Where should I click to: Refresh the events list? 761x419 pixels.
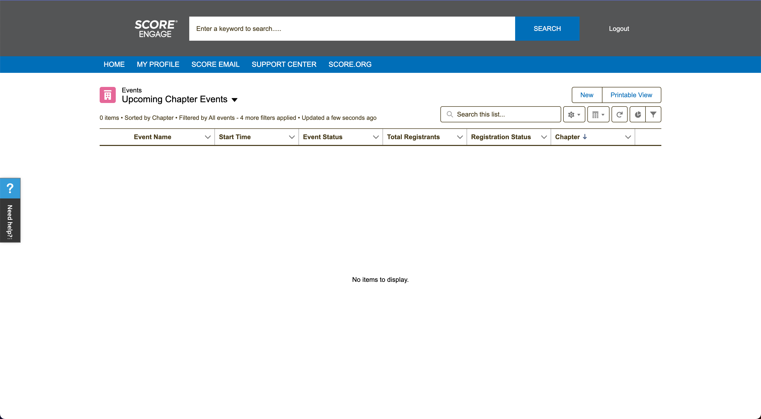(620, 114)
